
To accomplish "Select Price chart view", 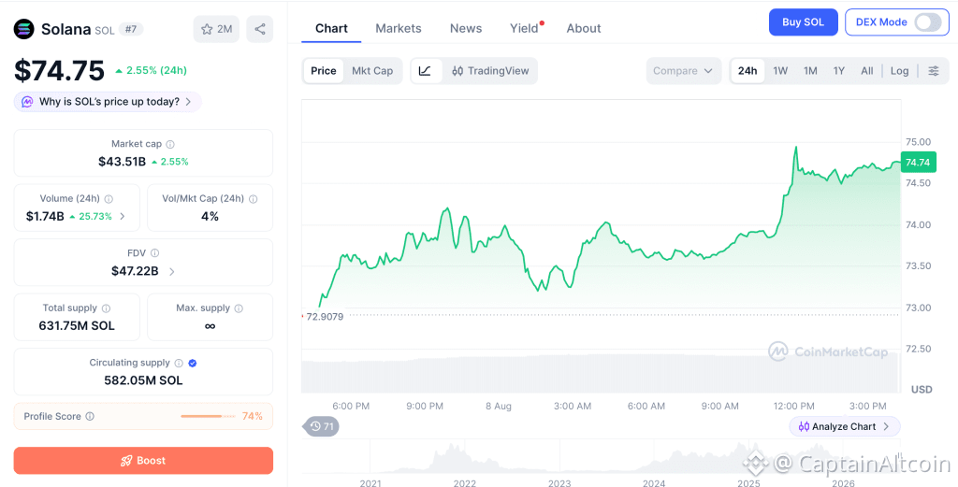I will pyautogui.click(x=323, y=71).
